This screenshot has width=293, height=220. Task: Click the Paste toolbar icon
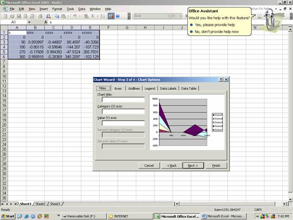pyautogui.click(x=64, y=16)
